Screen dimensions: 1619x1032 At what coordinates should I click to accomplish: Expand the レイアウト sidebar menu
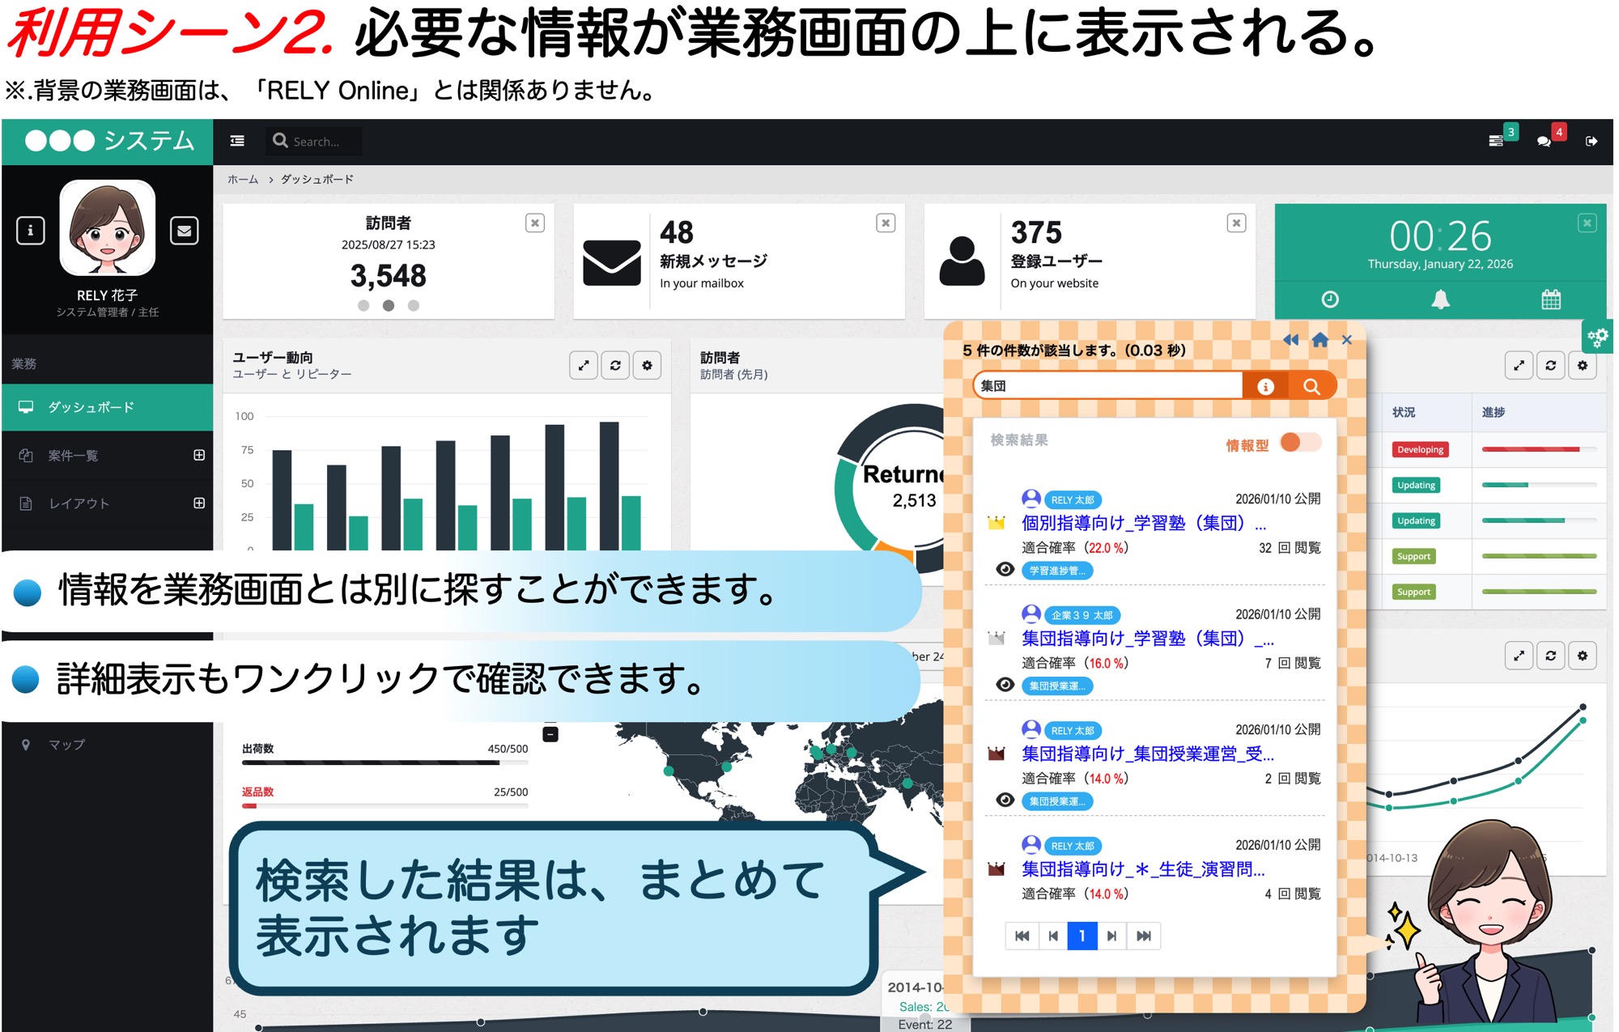click(199, 503)
